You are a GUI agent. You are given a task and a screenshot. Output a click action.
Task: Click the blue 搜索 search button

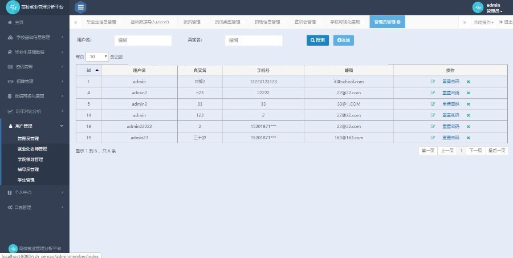pyautogui.click(x=317, y=40)
